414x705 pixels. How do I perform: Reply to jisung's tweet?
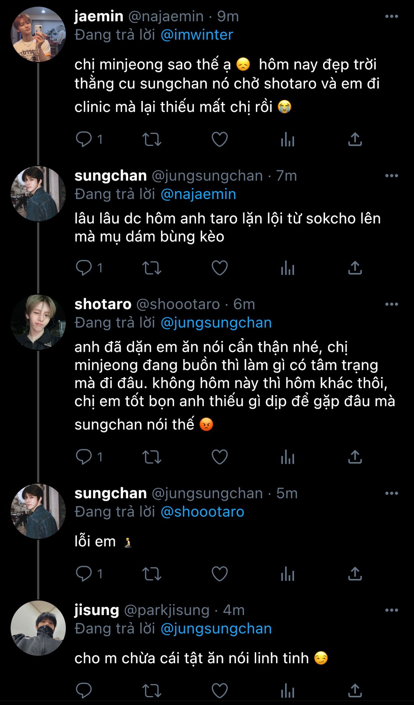tap(84, 691)
